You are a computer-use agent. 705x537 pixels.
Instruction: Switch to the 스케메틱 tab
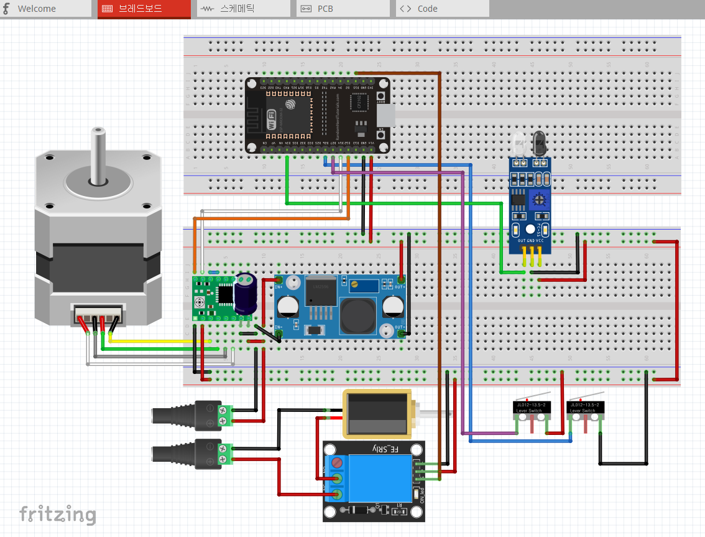point(244,9)
